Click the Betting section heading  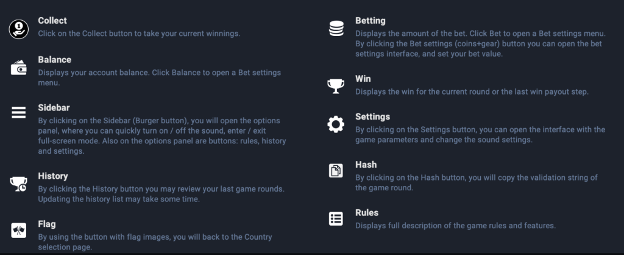370,21
